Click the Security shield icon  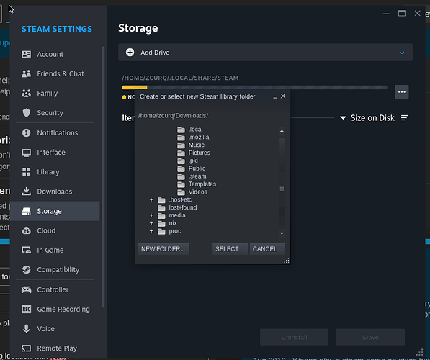(27, 113)
